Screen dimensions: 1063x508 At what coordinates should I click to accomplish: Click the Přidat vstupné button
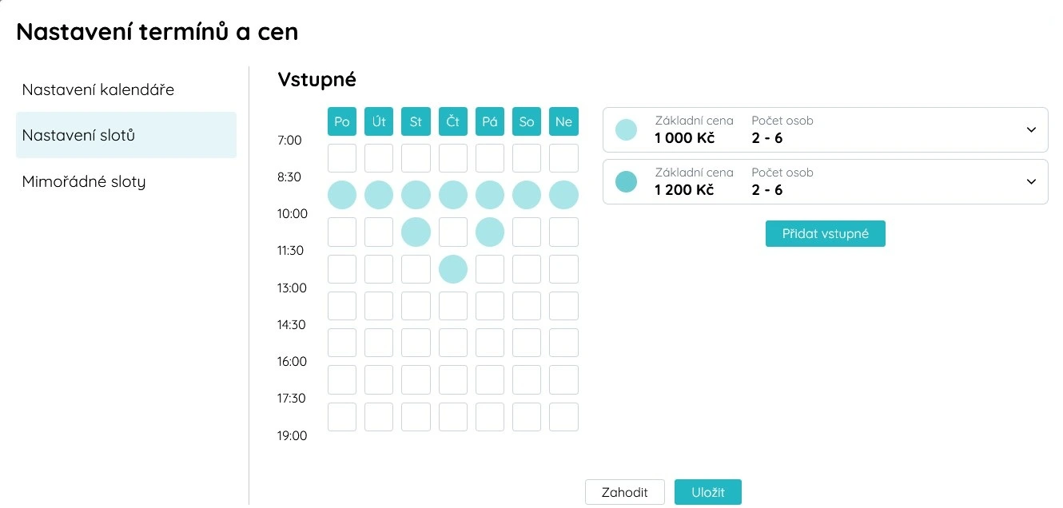(826, 233)
